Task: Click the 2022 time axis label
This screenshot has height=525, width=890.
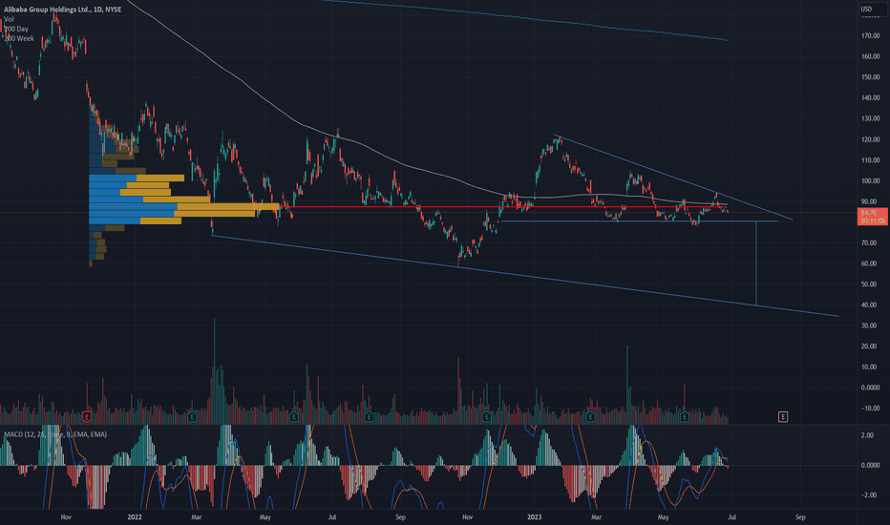Action: click(x=135, y=517)
